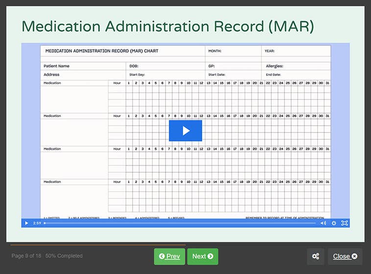This screenshot has width=371, height=274.
Task: Click the course completion progress bar
Action: point(98,245)
